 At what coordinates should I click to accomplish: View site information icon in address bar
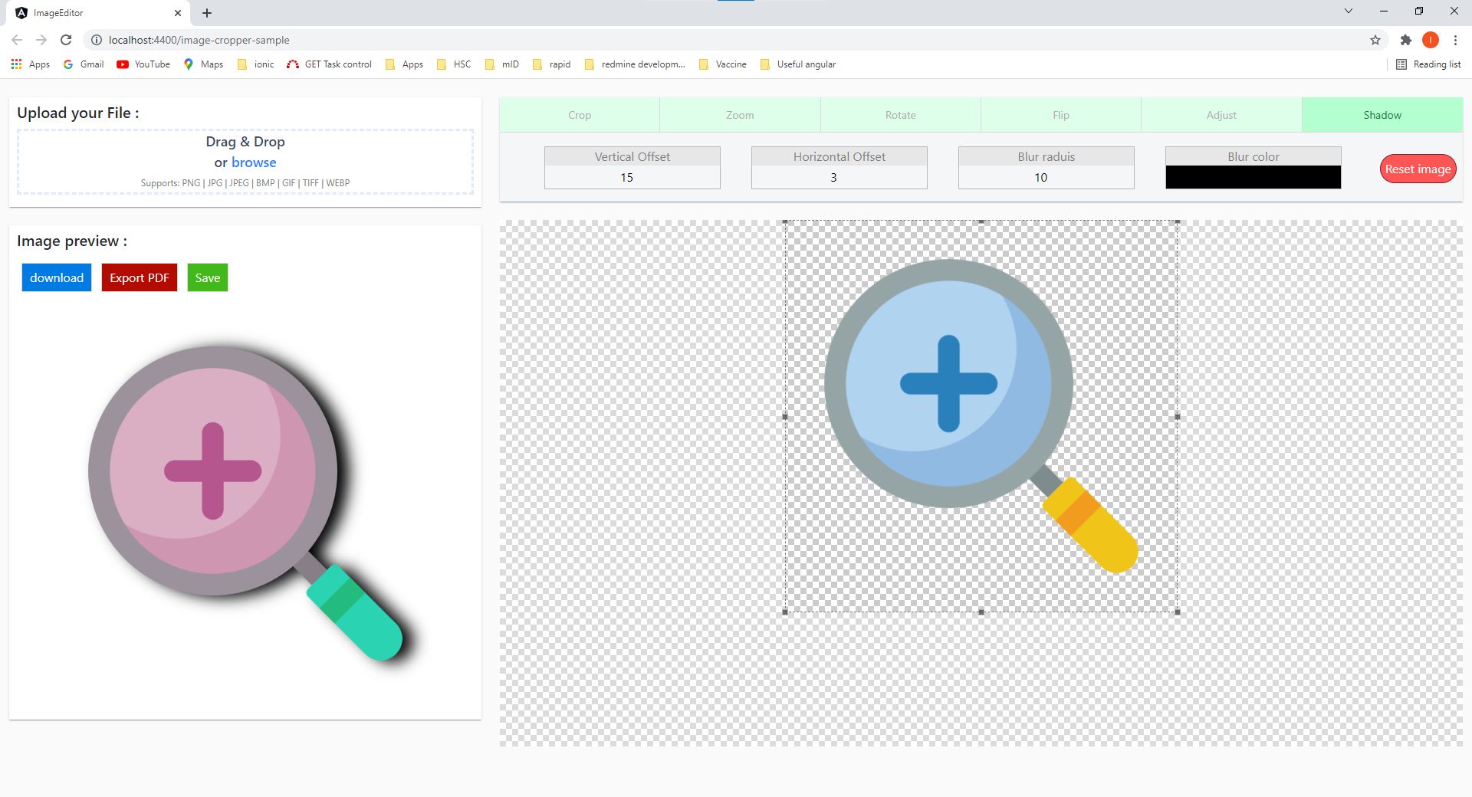pos(97,40)
